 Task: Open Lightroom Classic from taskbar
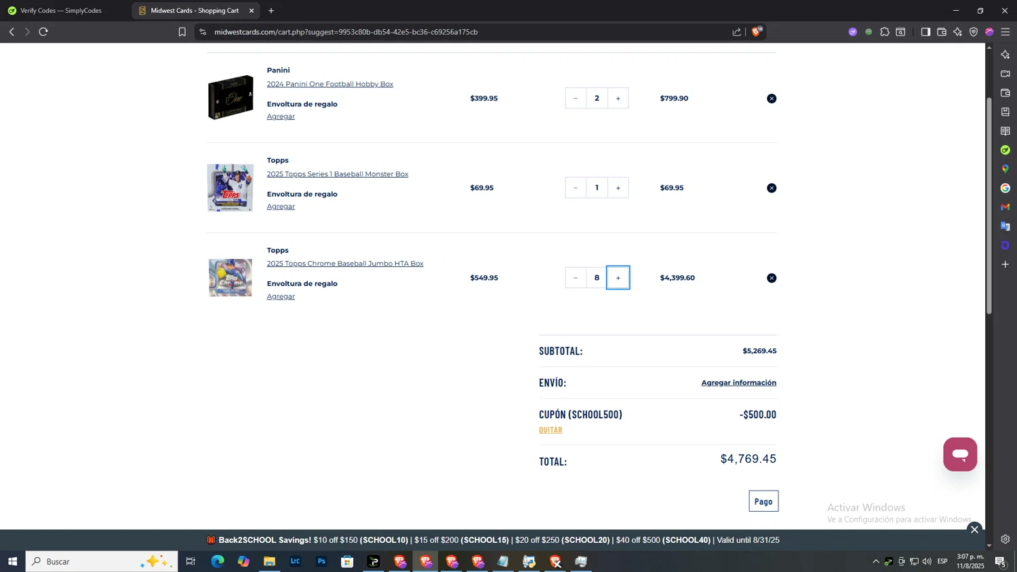point(296,561)
